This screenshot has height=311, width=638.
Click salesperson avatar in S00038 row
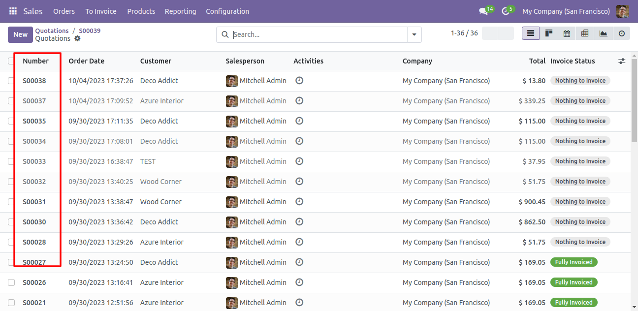(231, 81)
